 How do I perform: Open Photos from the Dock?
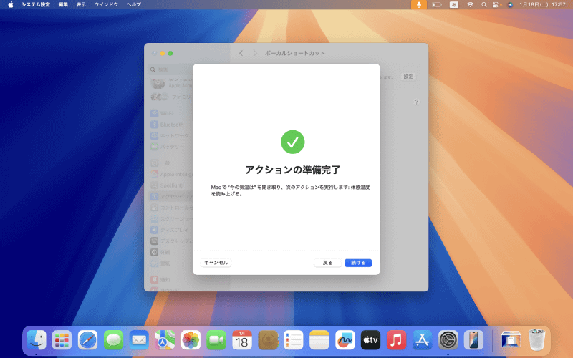[191, 340]
